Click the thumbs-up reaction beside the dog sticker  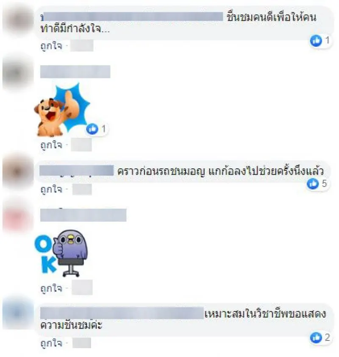click(x=92, y=129)
